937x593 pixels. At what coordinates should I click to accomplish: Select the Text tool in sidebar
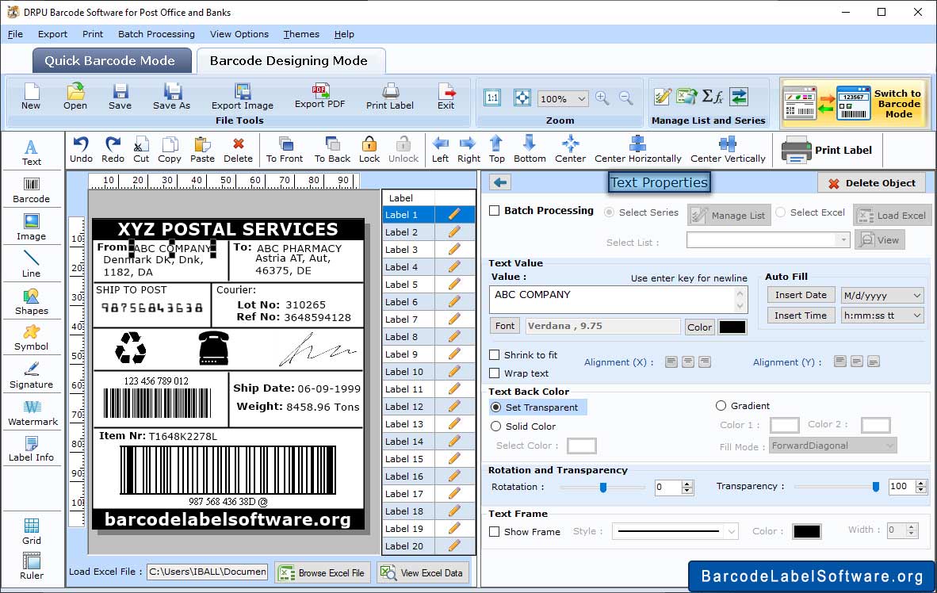pyautogui.click(x=31, y=152)
